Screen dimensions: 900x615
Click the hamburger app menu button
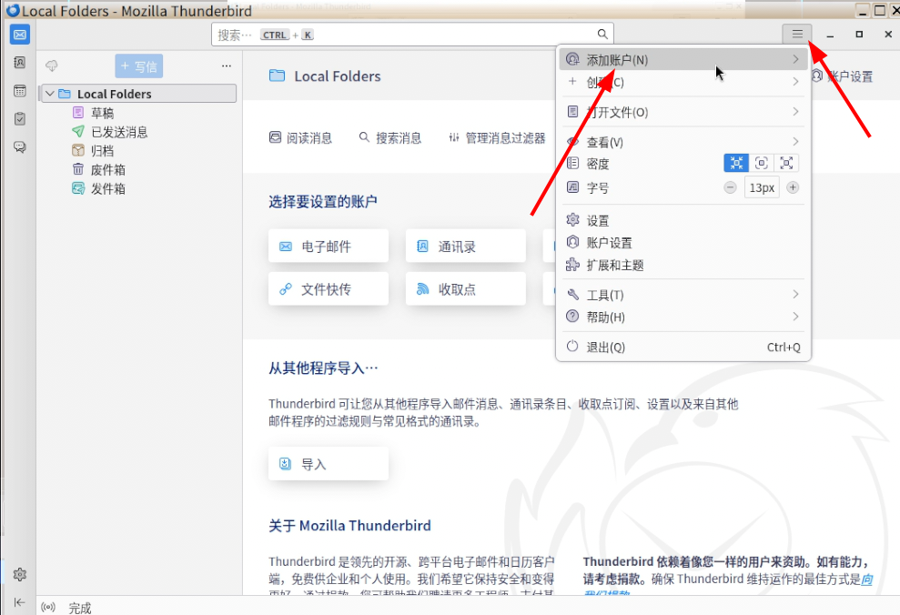(797, 34)
